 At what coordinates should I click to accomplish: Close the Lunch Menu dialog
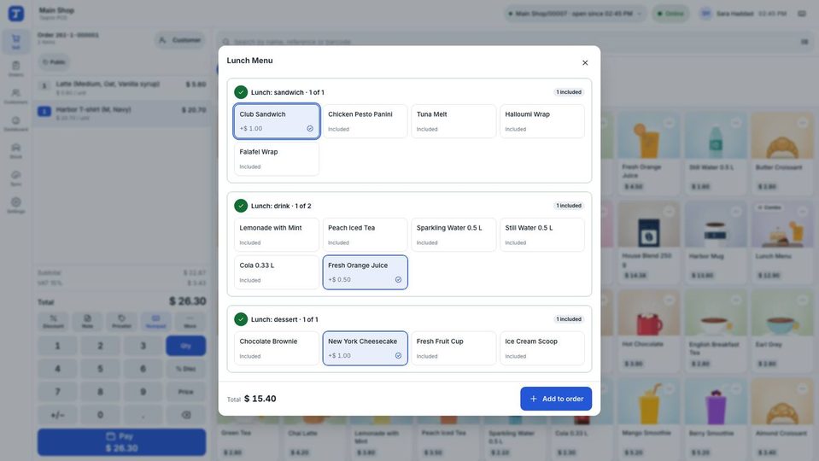point(585,62)
